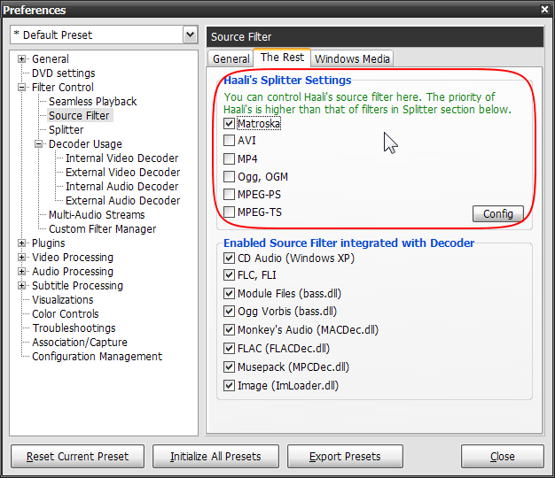Close the Preferences window with X
Screen dimensions: 555x478
[543, 10]
